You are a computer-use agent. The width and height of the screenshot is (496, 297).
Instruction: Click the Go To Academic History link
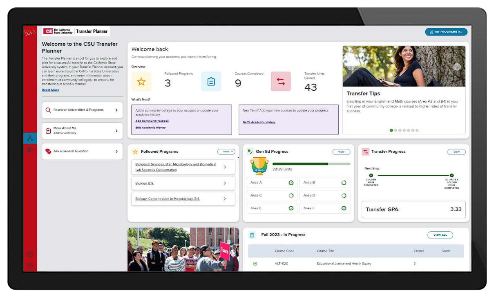[x=260, y=122]
